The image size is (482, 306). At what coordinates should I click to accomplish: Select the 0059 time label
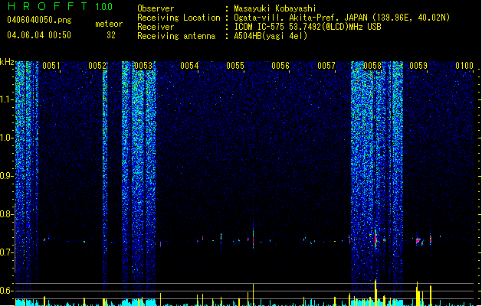(418, 66)
